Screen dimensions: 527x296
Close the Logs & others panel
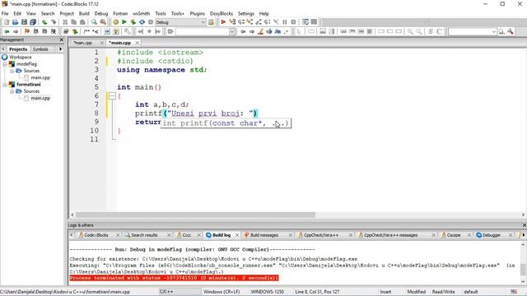click(524, 225)
